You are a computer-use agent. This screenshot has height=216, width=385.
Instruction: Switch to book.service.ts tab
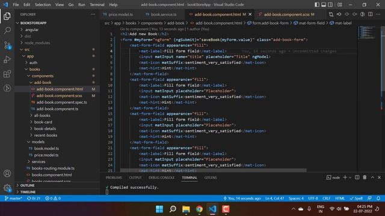pos(161,14)
